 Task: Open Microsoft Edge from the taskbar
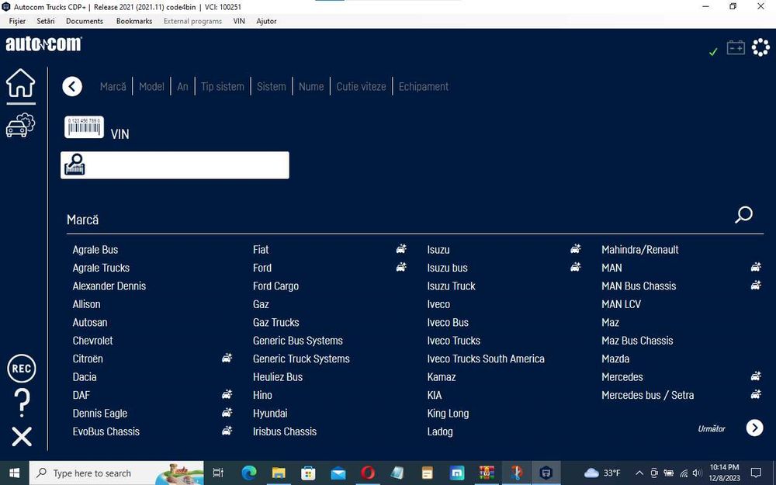(249, 473)
